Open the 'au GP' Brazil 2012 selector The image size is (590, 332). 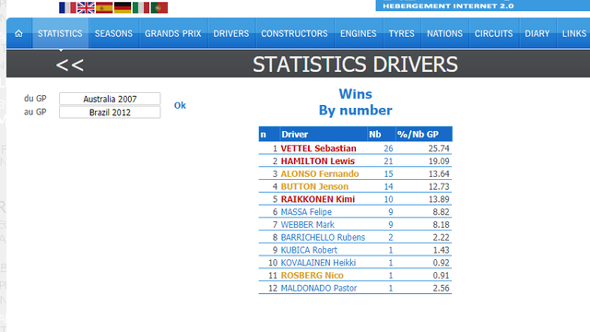pyautogui.click(x=110, y=113)
